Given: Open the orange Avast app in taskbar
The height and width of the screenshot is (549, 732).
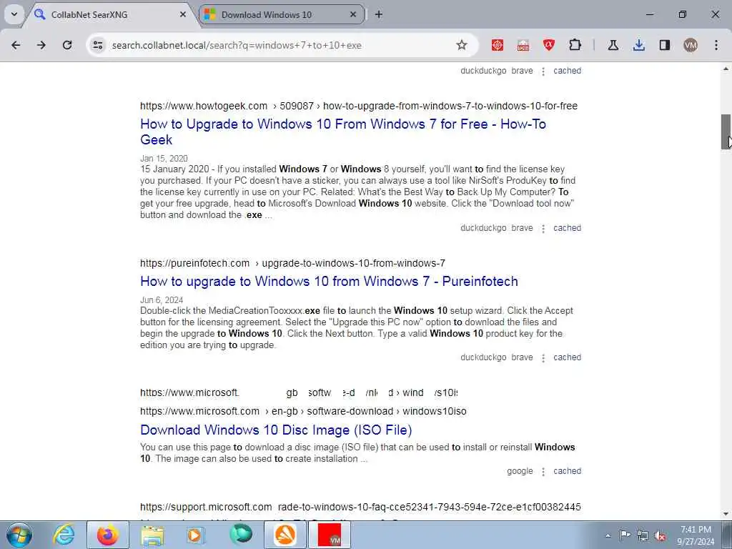Looking at the screenshot, I should pyautogui.click(x=285, y=535).
